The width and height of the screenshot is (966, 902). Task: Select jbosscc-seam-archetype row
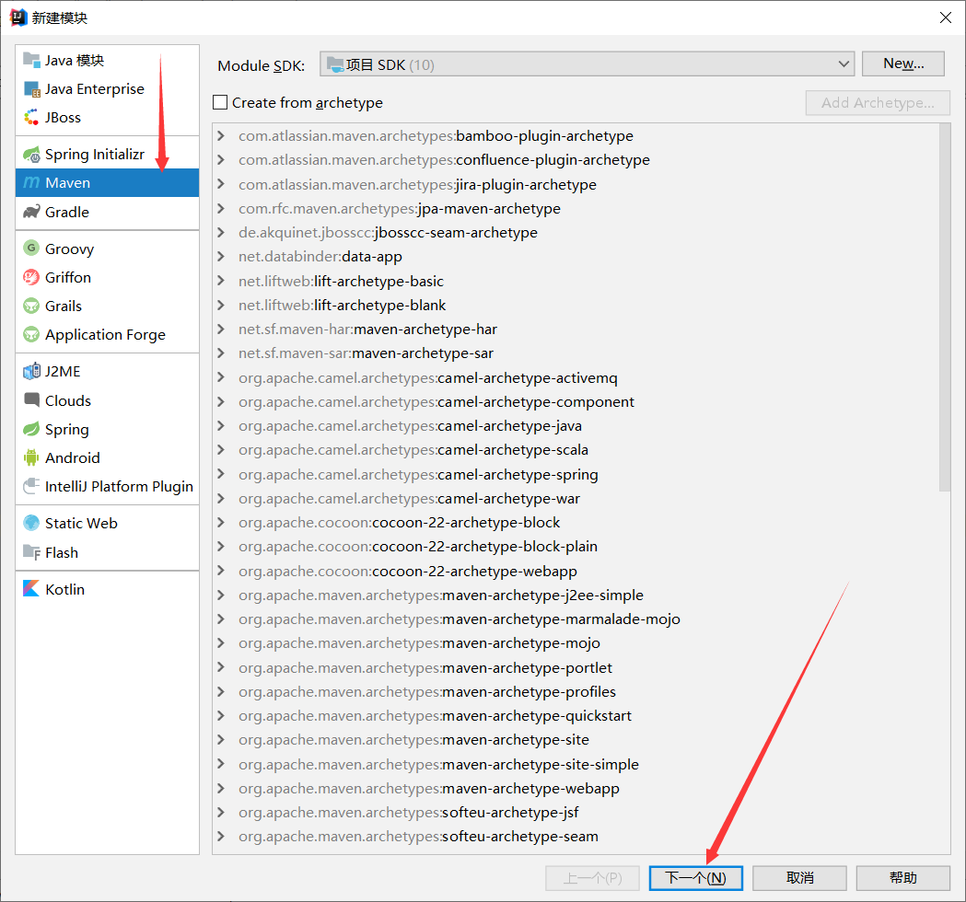tap(576, 232)
